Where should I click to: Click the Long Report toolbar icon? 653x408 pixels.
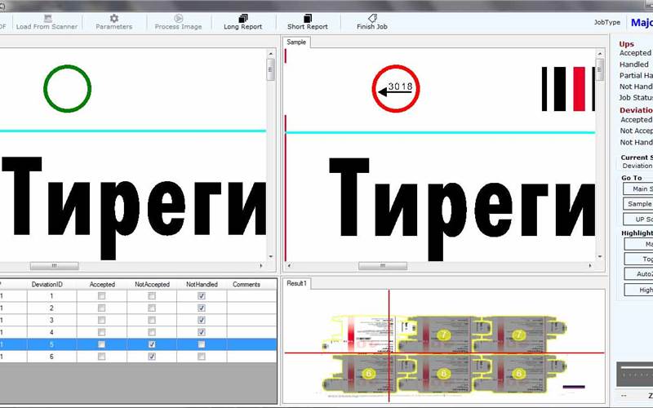[242, 18]
